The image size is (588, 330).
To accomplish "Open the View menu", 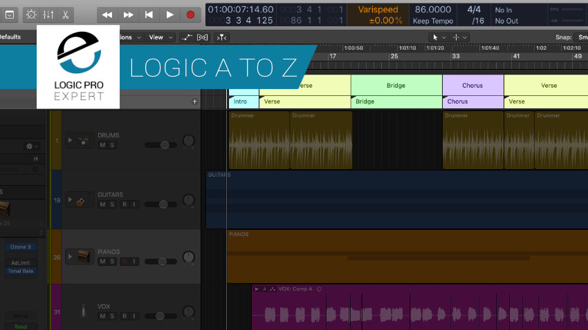I will 161,37.
